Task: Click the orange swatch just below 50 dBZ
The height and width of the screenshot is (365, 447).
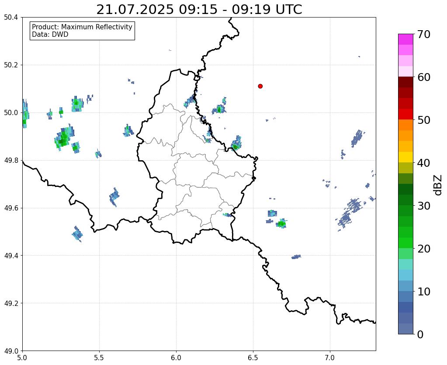Action: (405, 125)
